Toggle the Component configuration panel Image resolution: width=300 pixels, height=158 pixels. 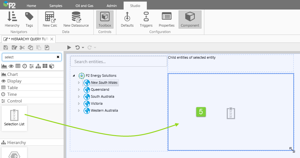190,20
